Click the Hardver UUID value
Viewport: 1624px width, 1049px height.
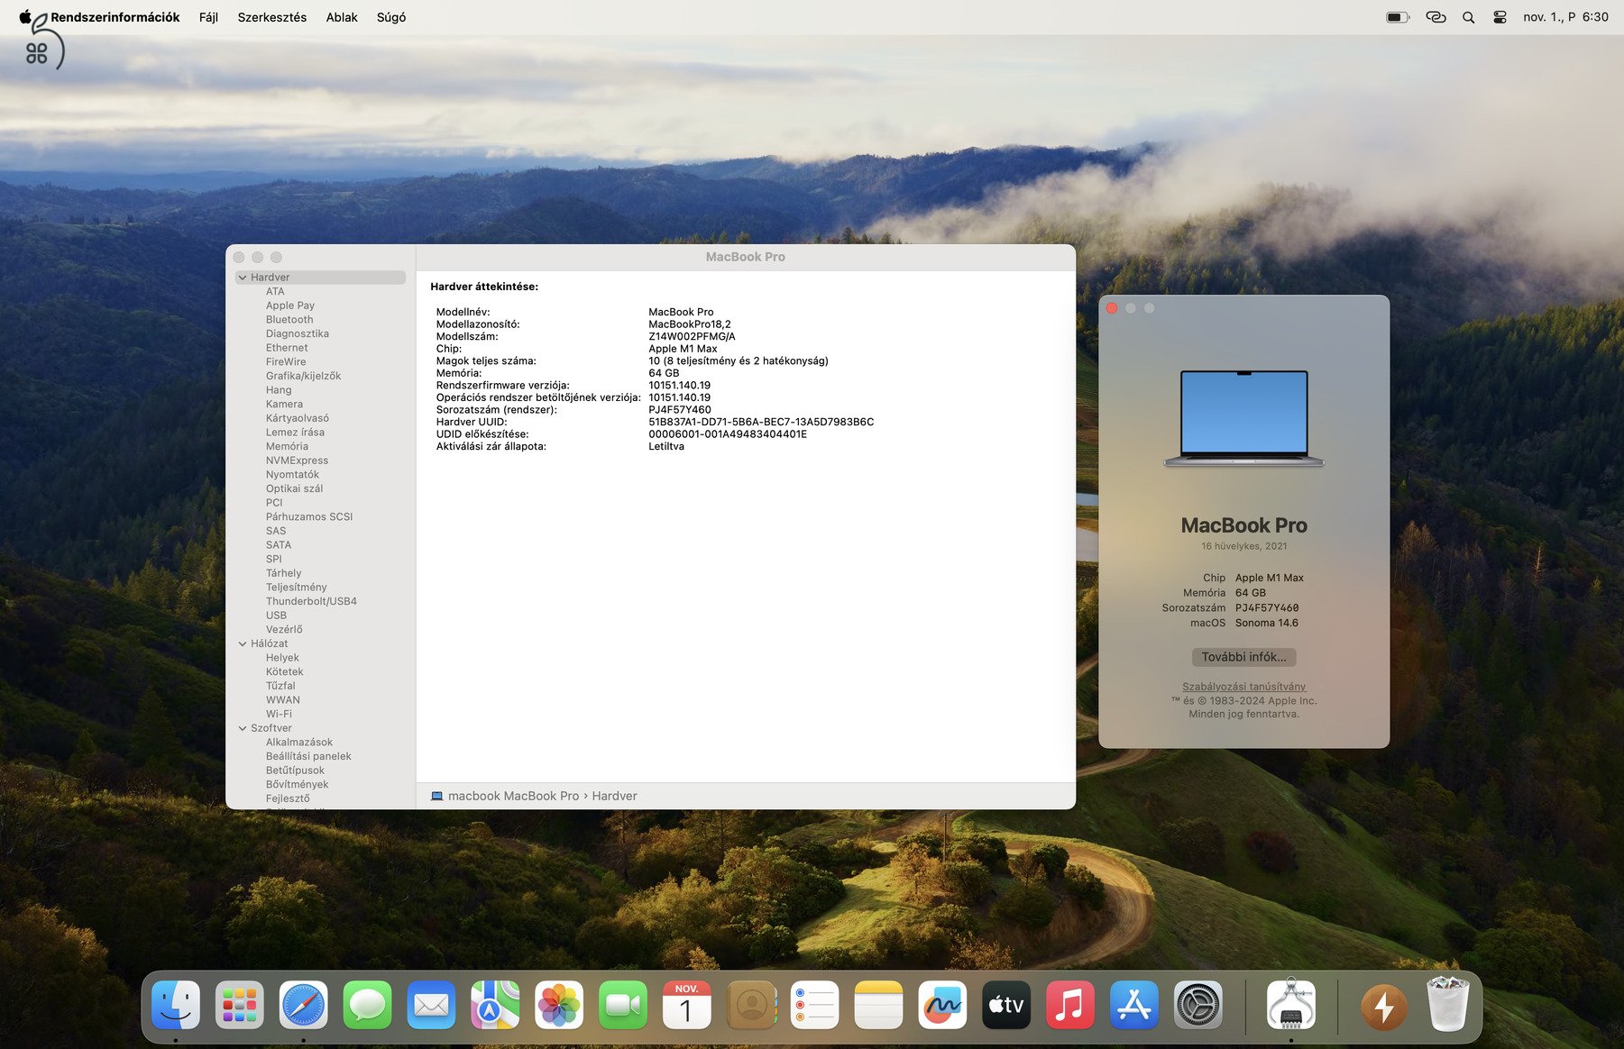click(761, 422)
